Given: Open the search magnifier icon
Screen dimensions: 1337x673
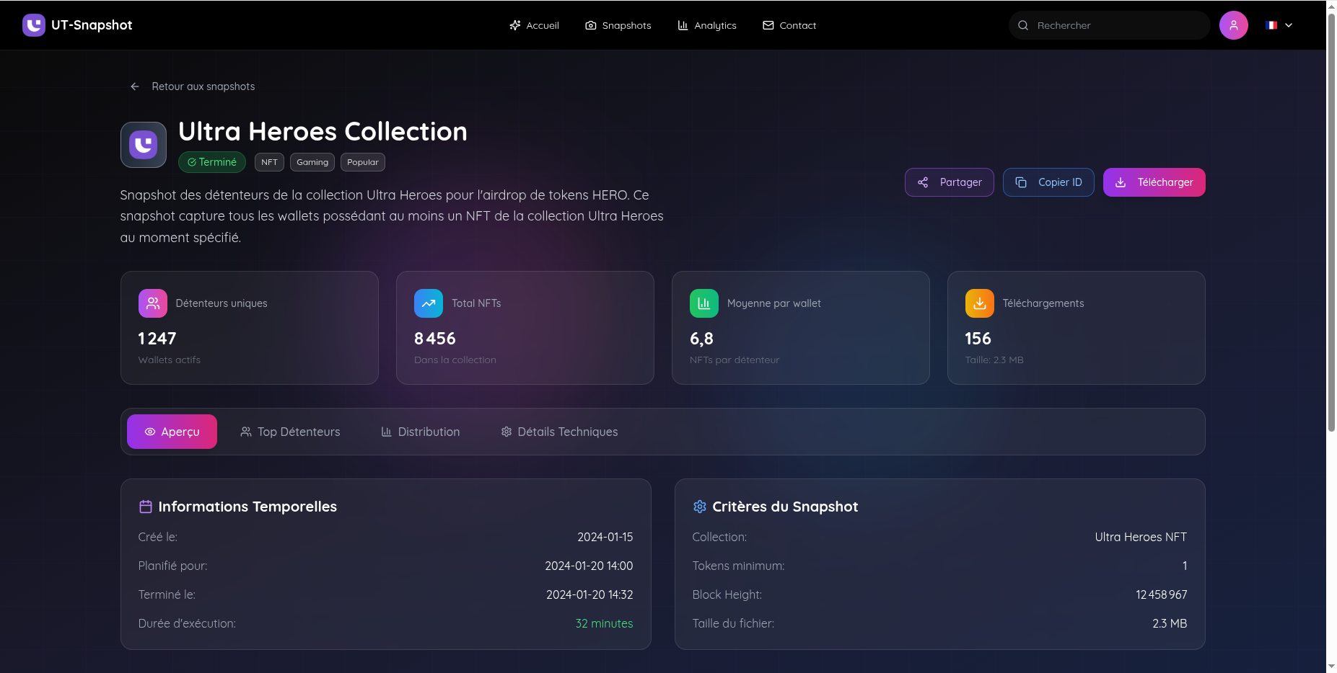Looking at the screenshot, I should pos(1023,25).
